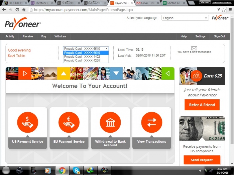Show hidden tray icons arrow
The height and width of the screenshot is (175, 234).
tap(200, 171)
